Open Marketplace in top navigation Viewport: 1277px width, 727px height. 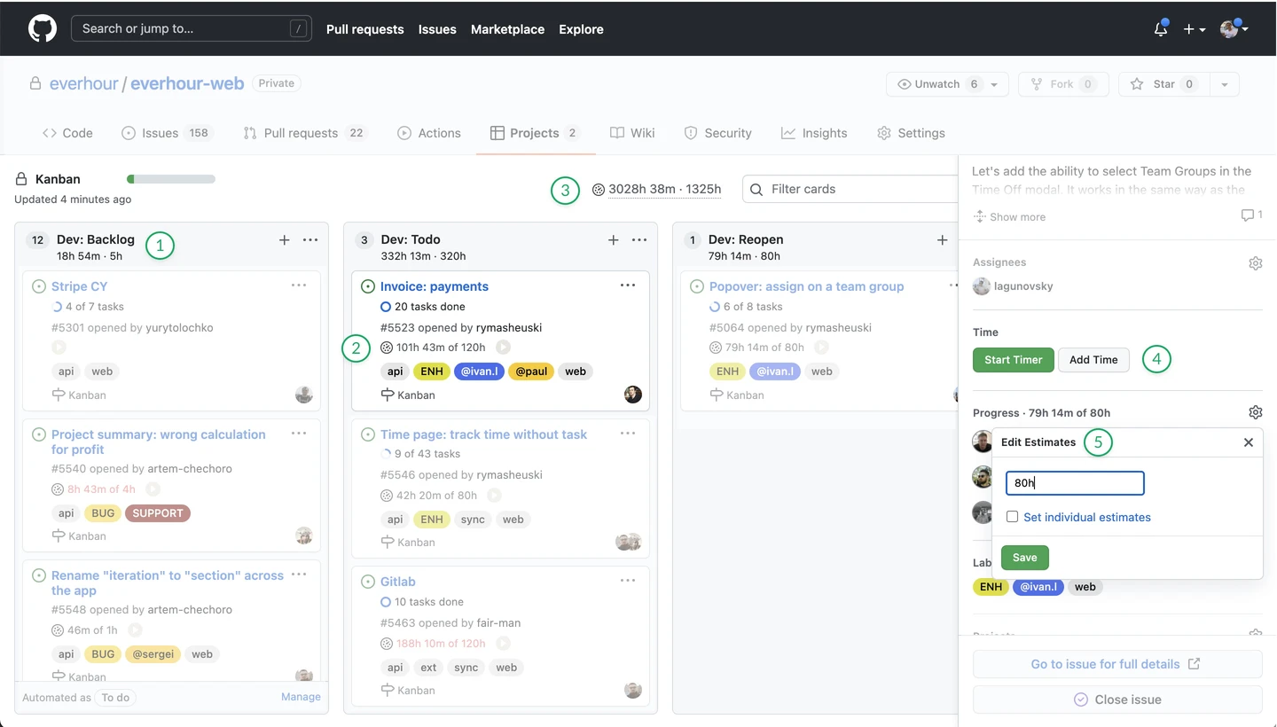pyautogui.click(x=507, y=29)
